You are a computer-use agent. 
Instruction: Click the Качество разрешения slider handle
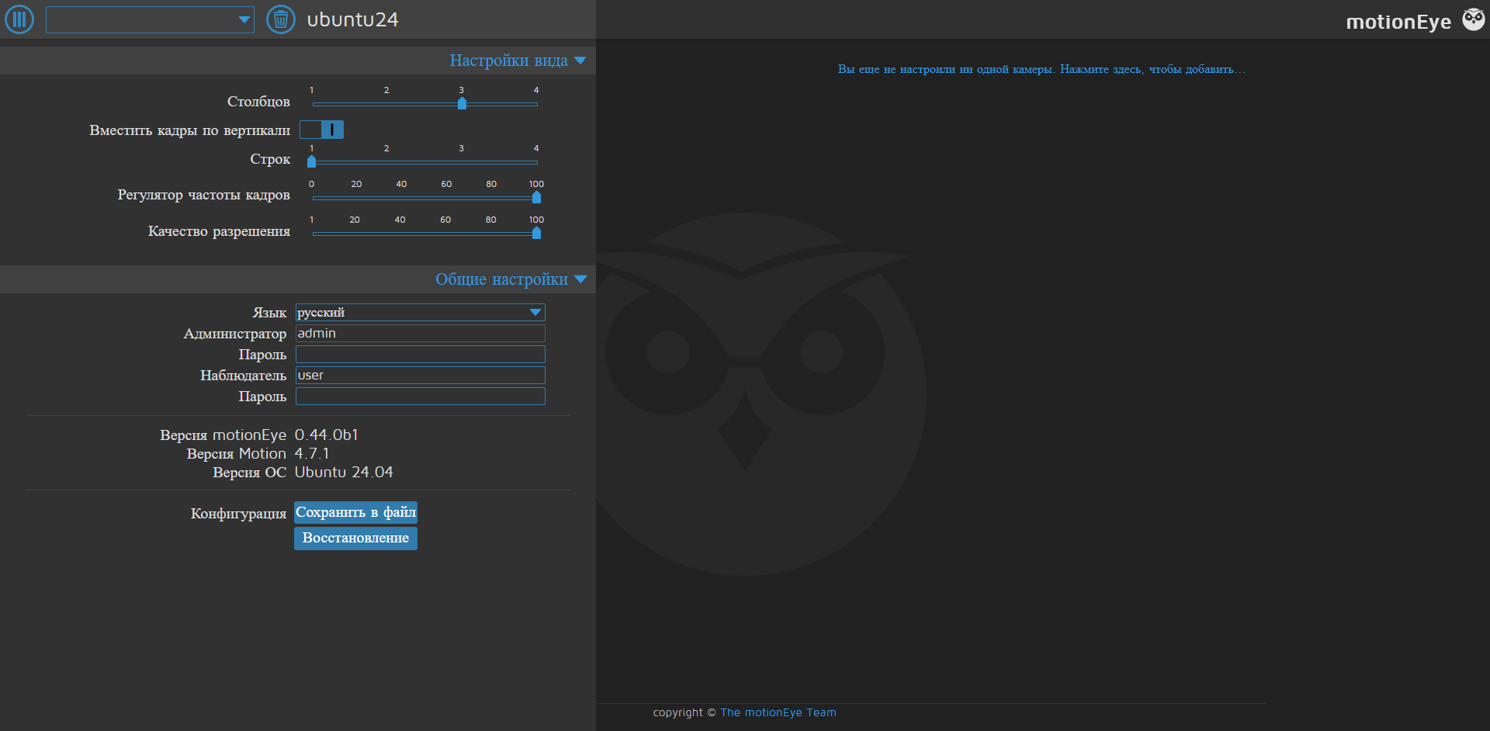pyautogui.click(x=536, y=233)
